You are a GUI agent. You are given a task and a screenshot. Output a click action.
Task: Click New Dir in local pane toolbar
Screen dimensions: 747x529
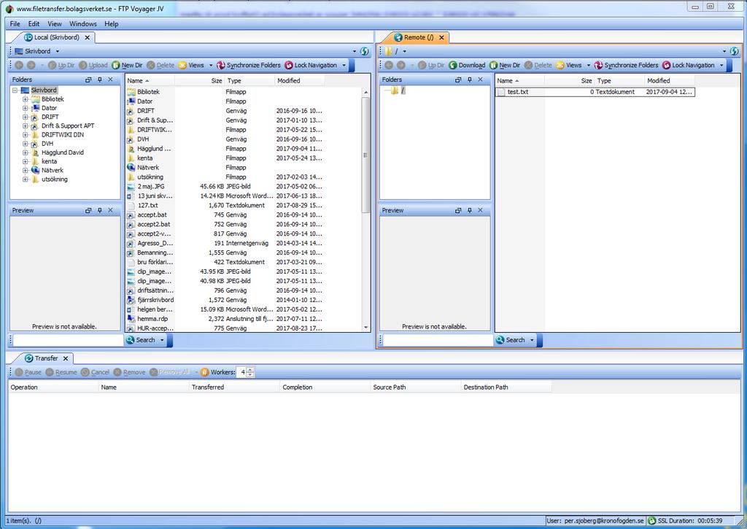(127, 65)
